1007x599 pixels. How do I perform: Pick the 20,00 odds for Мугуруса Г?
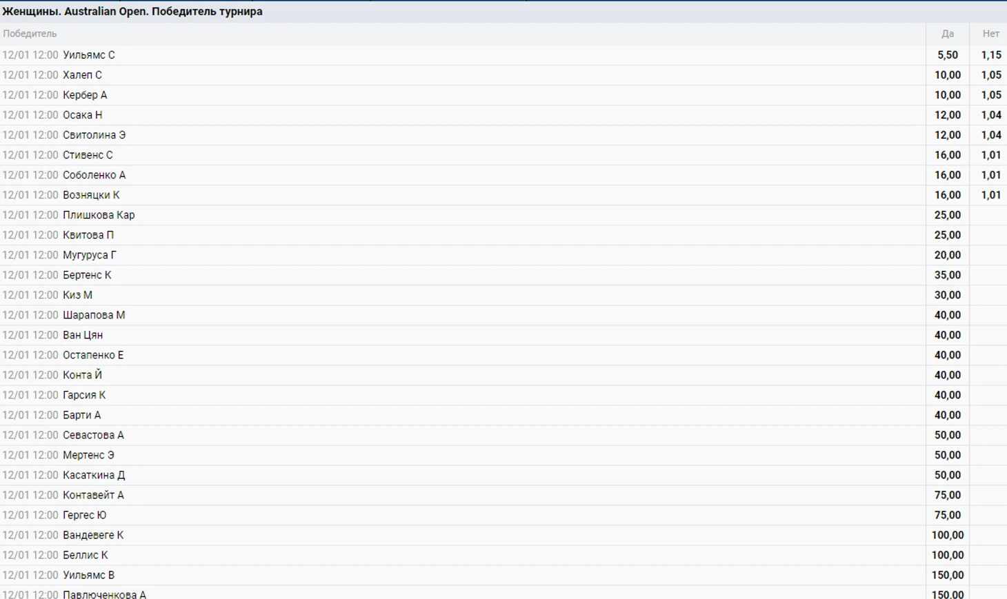(947, 255)
